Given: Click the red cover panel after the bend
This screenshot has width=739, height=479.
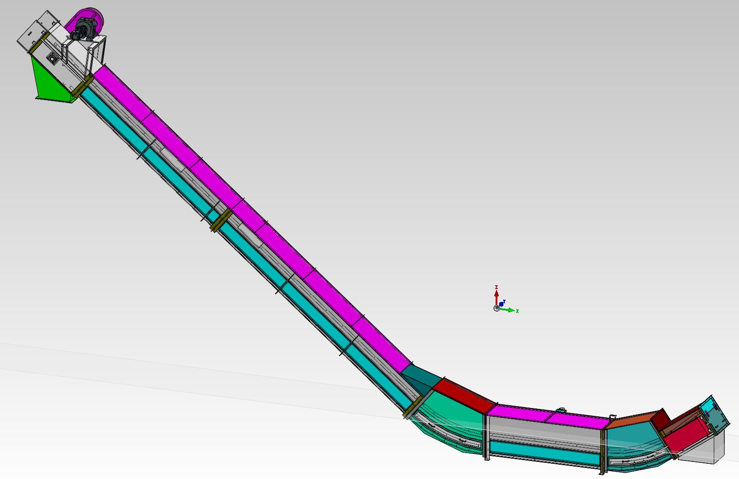Looking at the screenshot, I should pos(463,395).
